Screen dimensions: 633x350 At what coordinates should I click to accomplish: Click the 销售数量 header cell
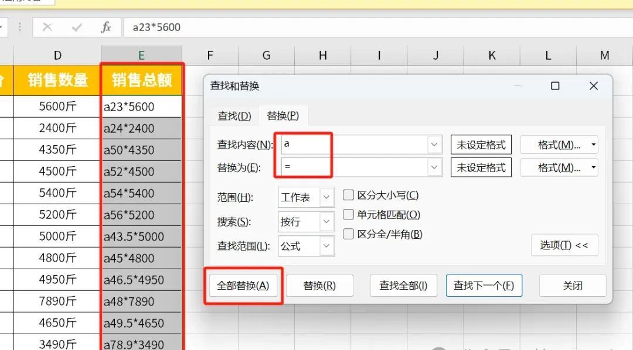tap(57, 80)
